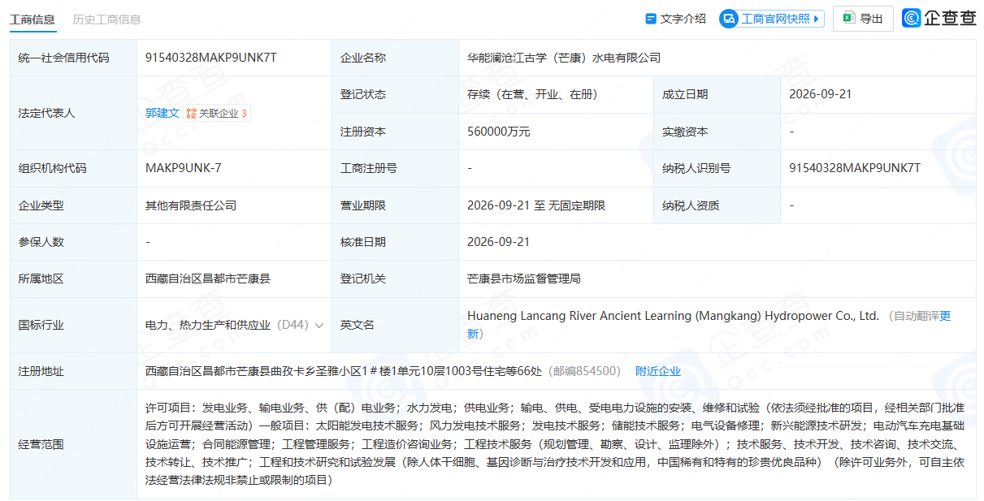Select status 存续（在营、开业、在册）
Image resolution: width=984 pixels, height=501 pixels.
532,94
